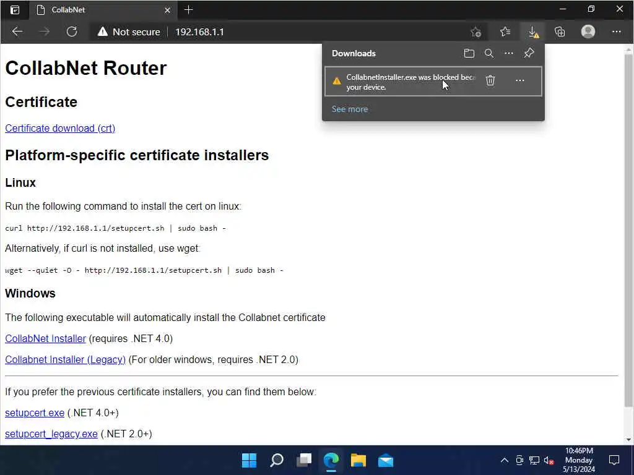Screen dimensions: 634x475
Task: Add this page to favorites star icon
Action: 476,32
